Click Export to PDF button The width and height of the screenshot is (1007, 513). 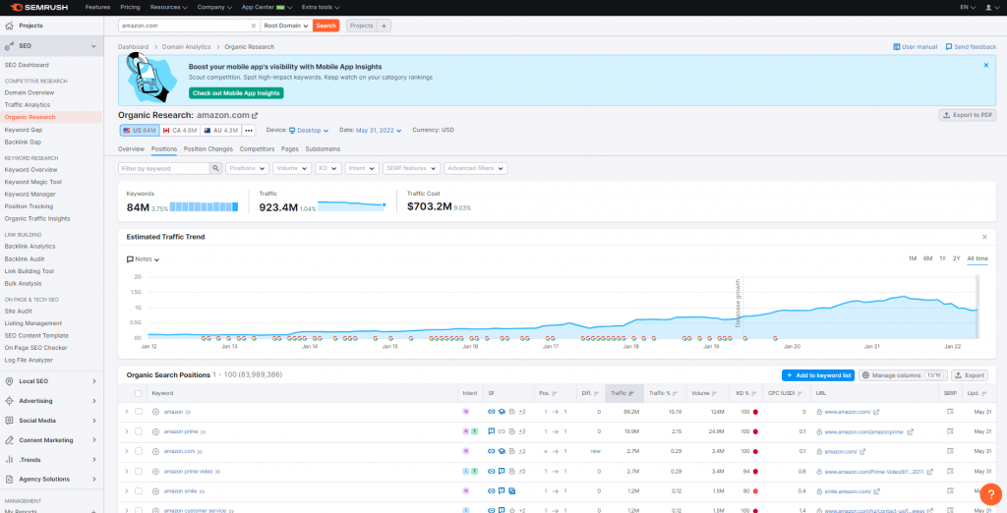pyautogui.click(x=968, y=116)
